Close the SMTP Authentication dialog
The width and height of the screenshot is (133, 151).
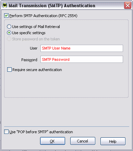pos(128,5)
